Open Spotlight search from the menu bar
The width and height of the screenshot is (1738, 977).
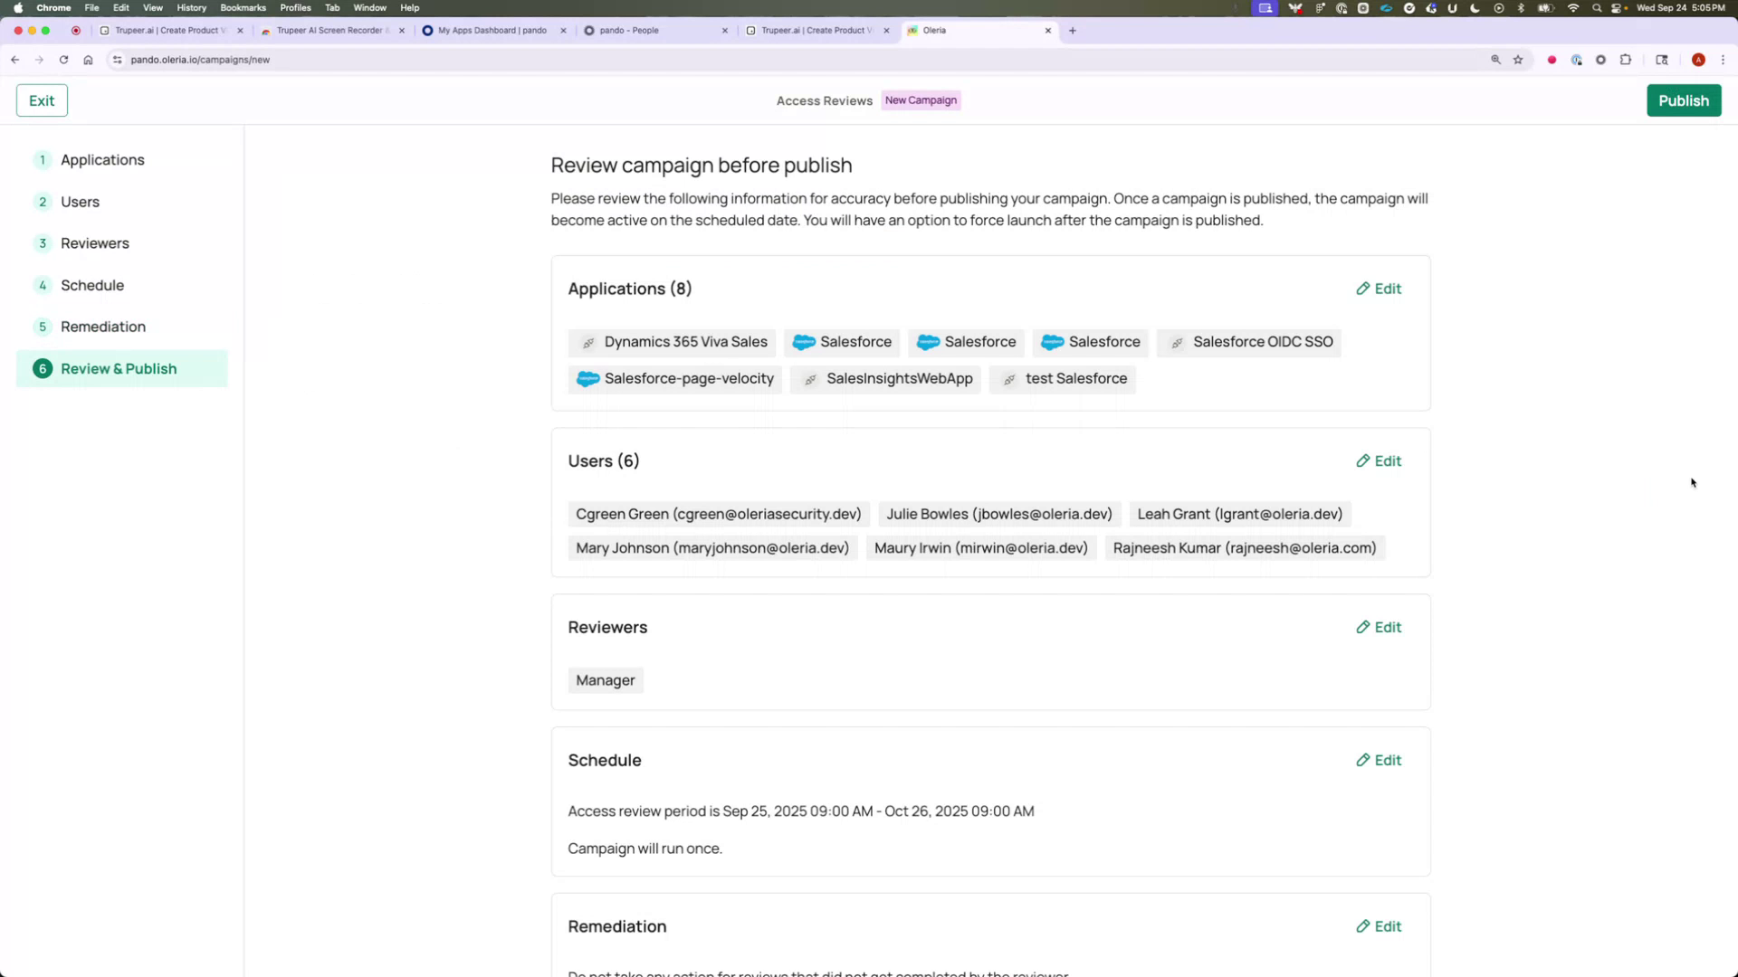[1596, 7]
